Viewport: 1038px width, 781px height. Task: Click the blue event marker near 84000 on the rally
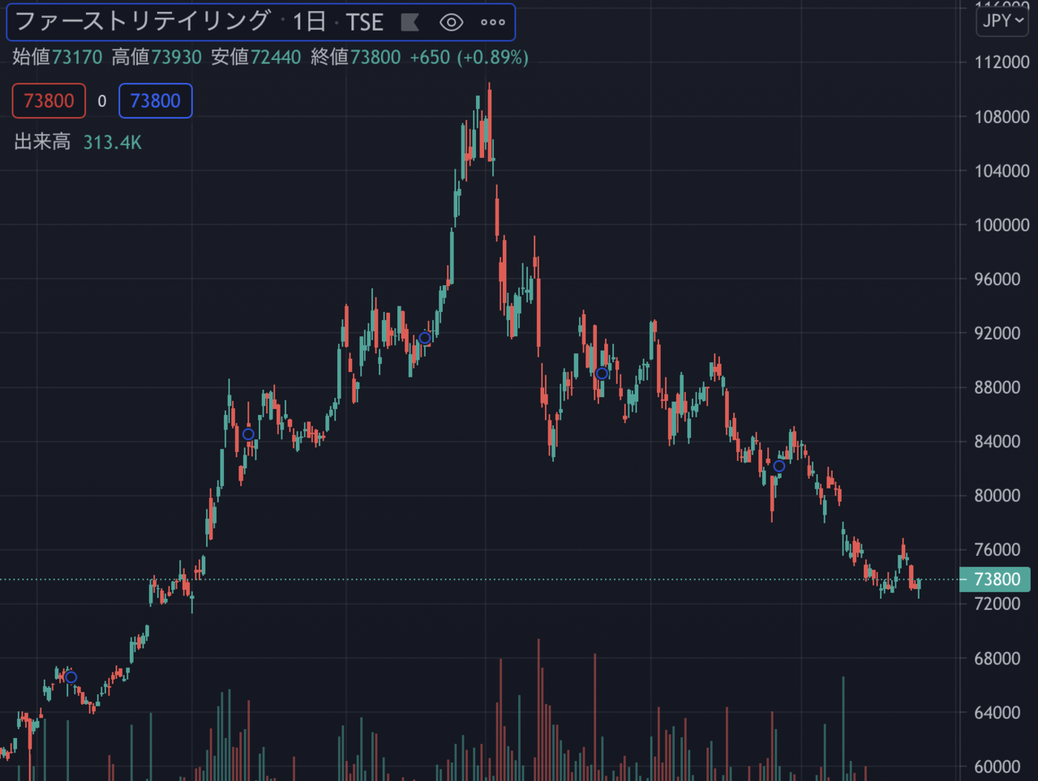(x=248, y=434)
